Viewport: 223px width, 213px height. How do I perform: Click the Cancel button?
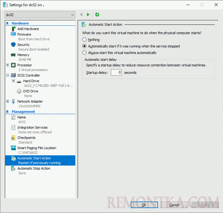pos(174,205)
